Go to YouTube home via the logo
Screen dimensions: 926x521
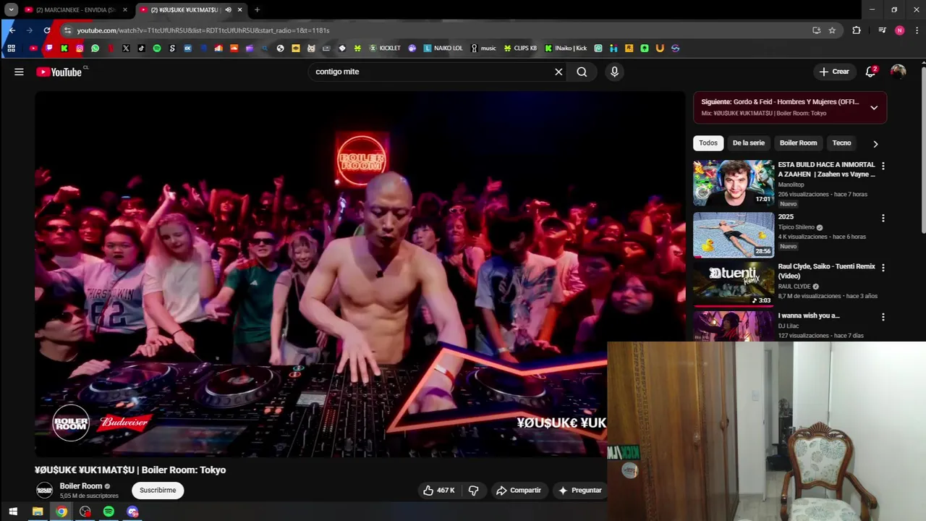tap(59, 72)
